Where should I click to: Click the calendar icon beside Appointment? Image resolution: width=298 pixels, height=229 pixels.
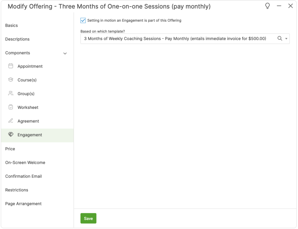pyautogui.click(x=11, y=66)
